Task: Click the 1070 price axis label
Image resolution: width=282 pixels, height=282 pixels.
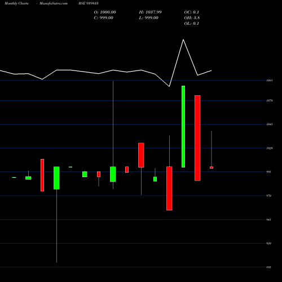Action: [270, 100]
